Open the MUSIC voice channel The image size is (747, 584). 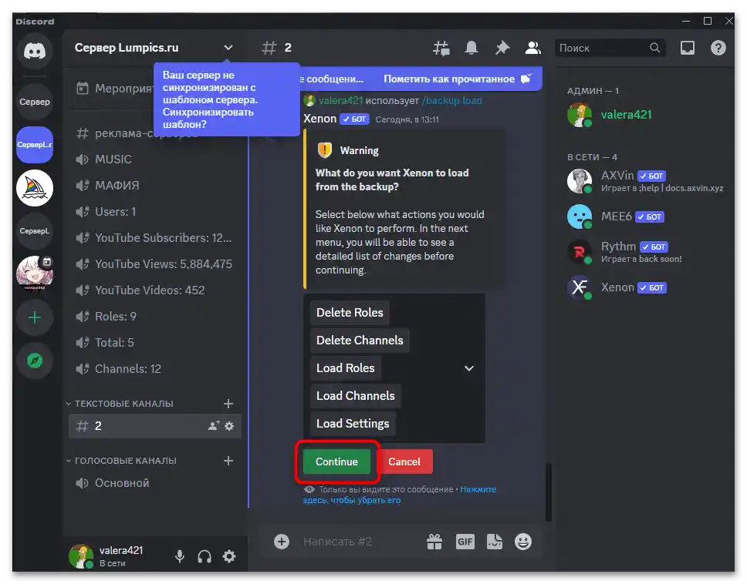click(x=155, y=159)
